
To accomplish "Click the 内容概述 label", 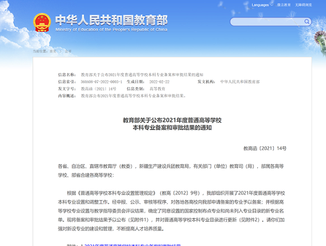I will tap(67, 96).
